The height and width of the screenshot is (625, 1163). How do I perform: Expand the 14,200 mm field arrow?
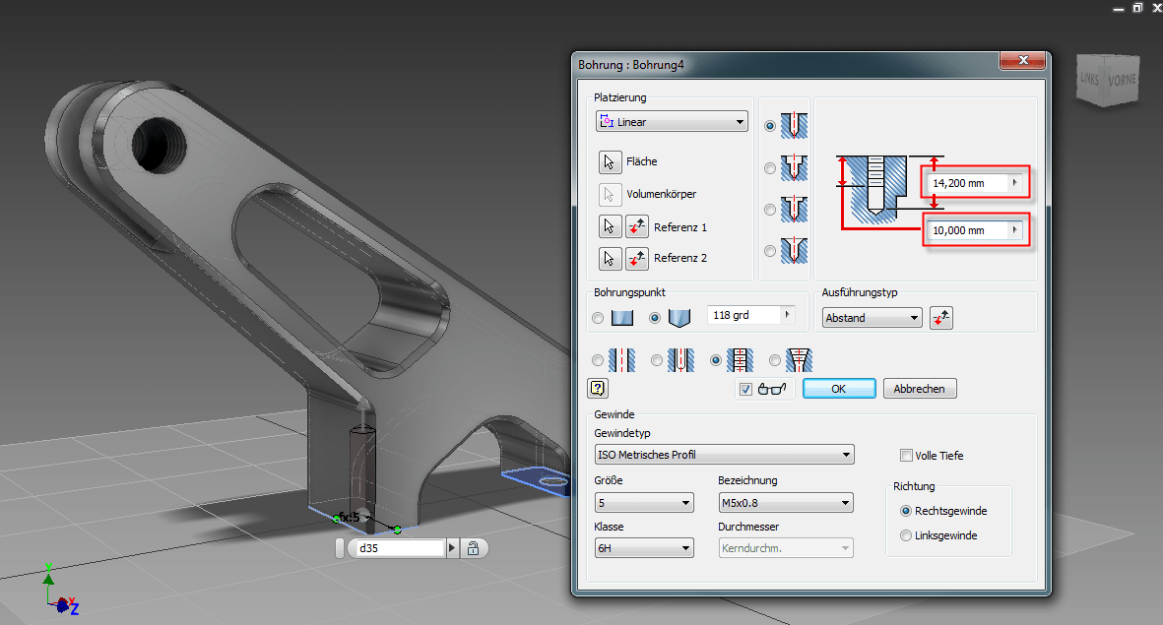pyautogui.click(x=1014, y=182)
